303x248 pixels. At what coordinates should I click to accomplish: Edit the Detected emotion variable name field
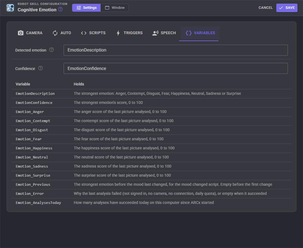click(x=176, y=50)
